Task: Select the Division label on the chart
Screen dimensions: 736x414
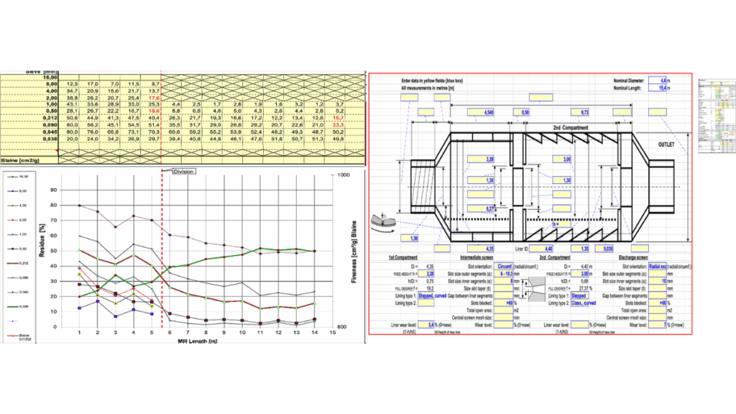Action: 175,171
